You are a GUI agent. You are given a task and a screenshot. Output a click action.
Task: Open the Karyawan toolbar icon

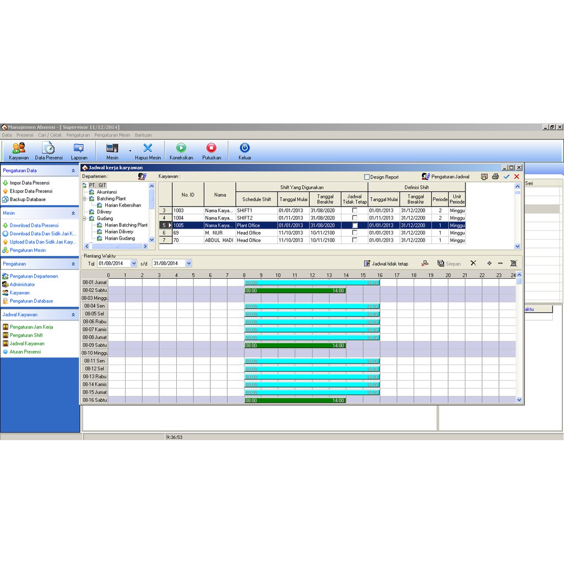19,148
